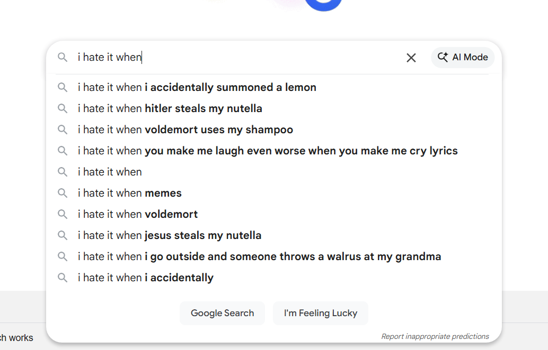
Task: Click the magnifier icon beside the "jesus steals my nutella" suggestion
Action: tap(63, 235)
